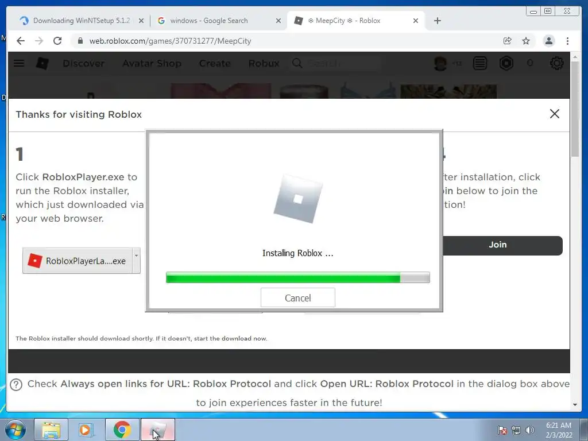The height and width of the screenshot is (441, 588).
Task: Click the Roblox logo icon
Action: point(42,63)
